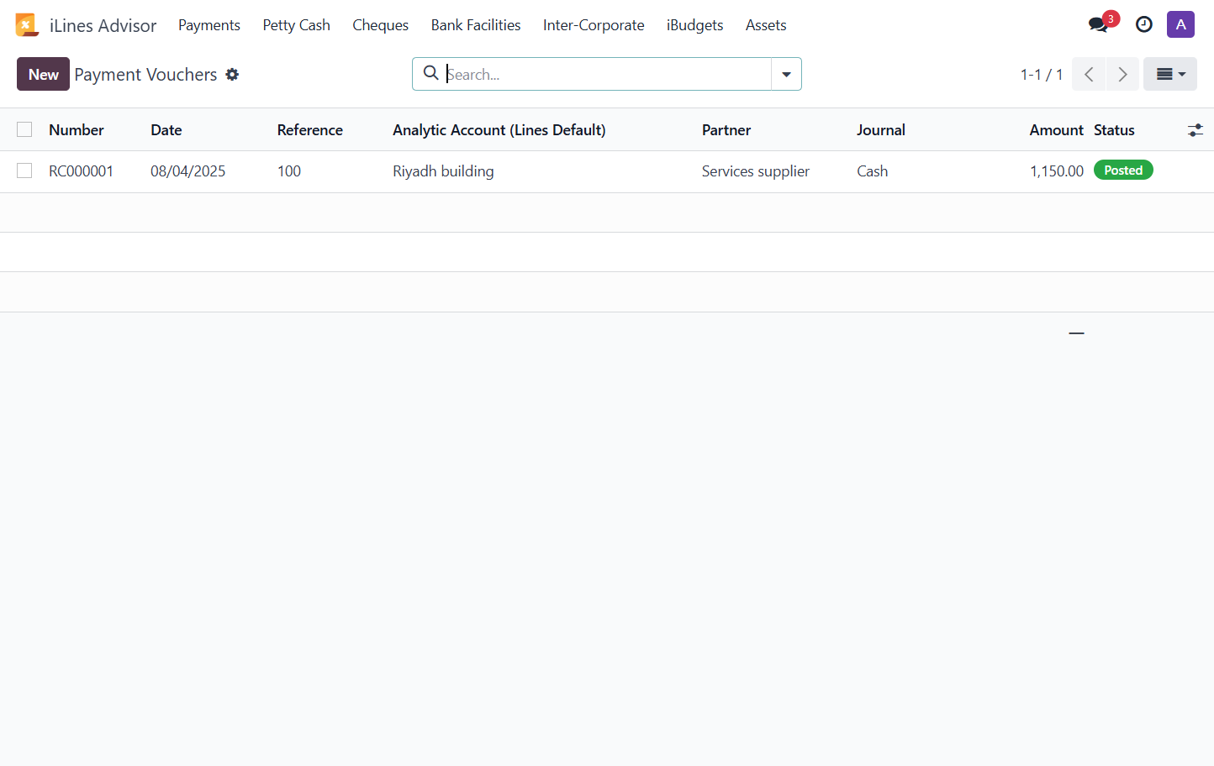1214x766 pixels.
Task: Click the 1,150.00 amount cell
Action: tap(1057, 171)
